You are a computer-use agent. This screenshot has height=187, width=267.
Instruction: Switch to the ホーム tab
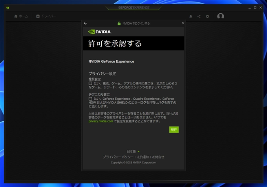click(21, 16)
